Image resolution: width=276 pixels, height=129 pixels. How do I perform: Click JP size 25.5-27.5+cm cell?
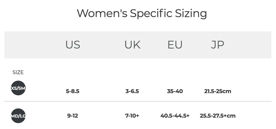(x=218, y=116)
